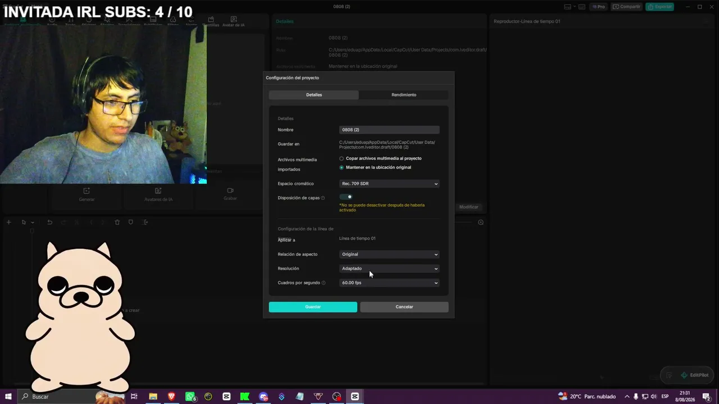
Task: Click the Compartir button in CapCut header
Action: 626,7
